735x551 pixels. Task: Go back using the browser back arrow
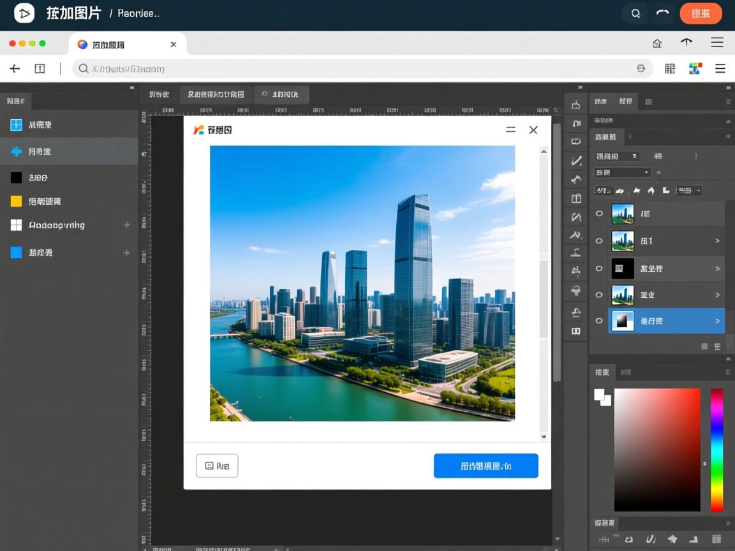15,69
